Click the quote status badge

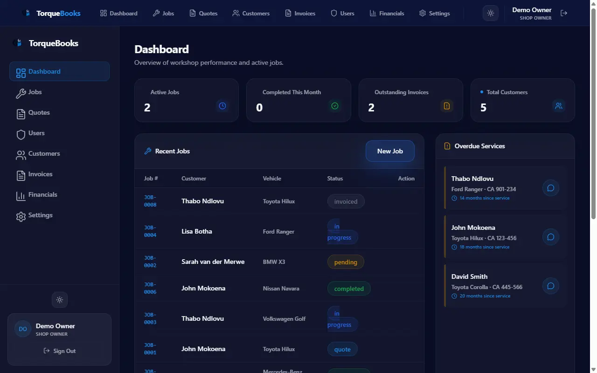point(342,349)
